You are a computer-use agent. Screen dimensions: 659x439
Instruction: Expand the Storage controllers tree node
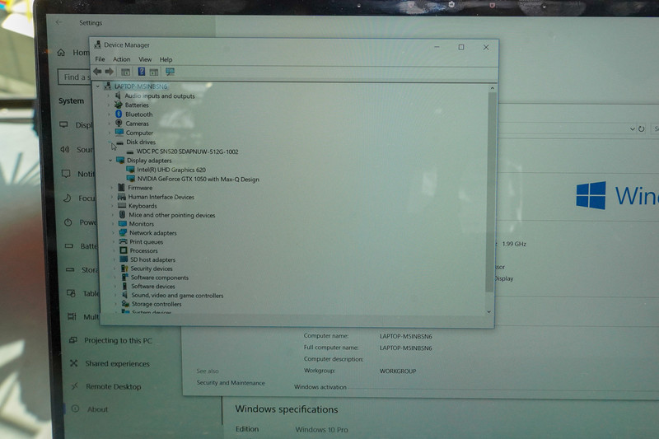[116, 304]
